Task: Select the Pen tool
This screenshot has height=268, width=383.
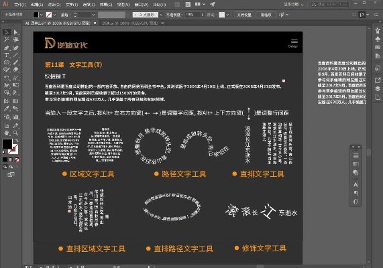Action: pos(7,48)
